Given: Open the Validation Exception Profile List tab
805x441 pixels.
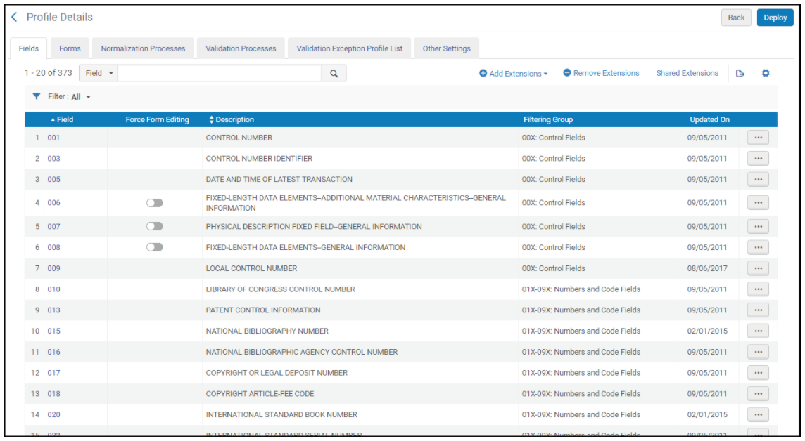Looking at the screenshot, I should tap(350, 48).
